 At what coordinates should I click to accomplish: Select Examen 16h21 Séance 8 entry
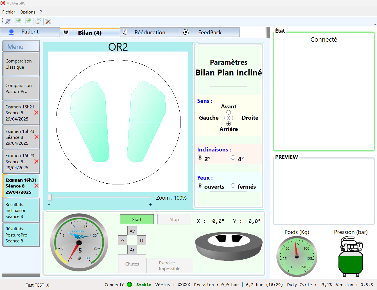(21, 113)
